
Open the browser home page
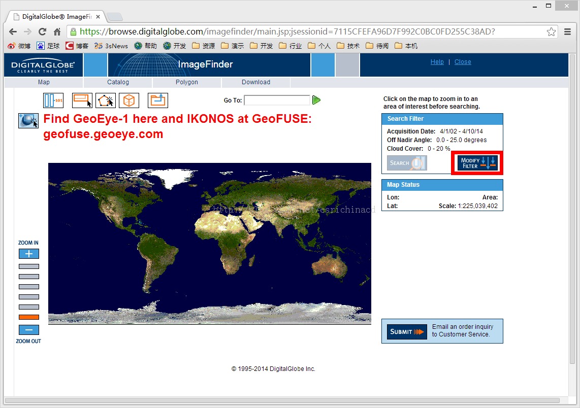click(57, 32)
